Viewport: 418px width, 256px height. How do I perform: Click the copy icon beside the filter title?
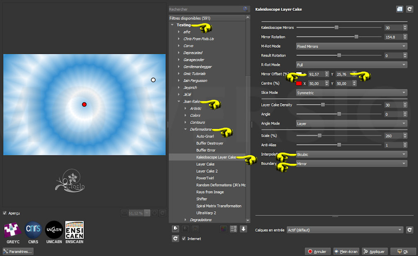pyautogui.click(x=399, y=9)
